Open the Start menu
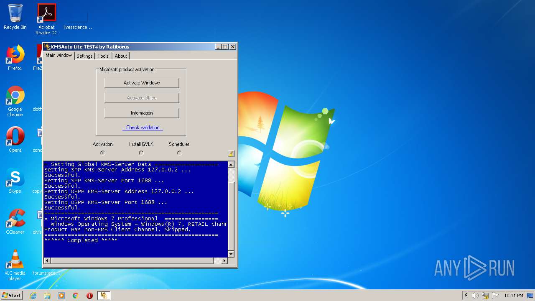This screenshot has height=301, width=535. pyautogui.click(x=11, y=296)
